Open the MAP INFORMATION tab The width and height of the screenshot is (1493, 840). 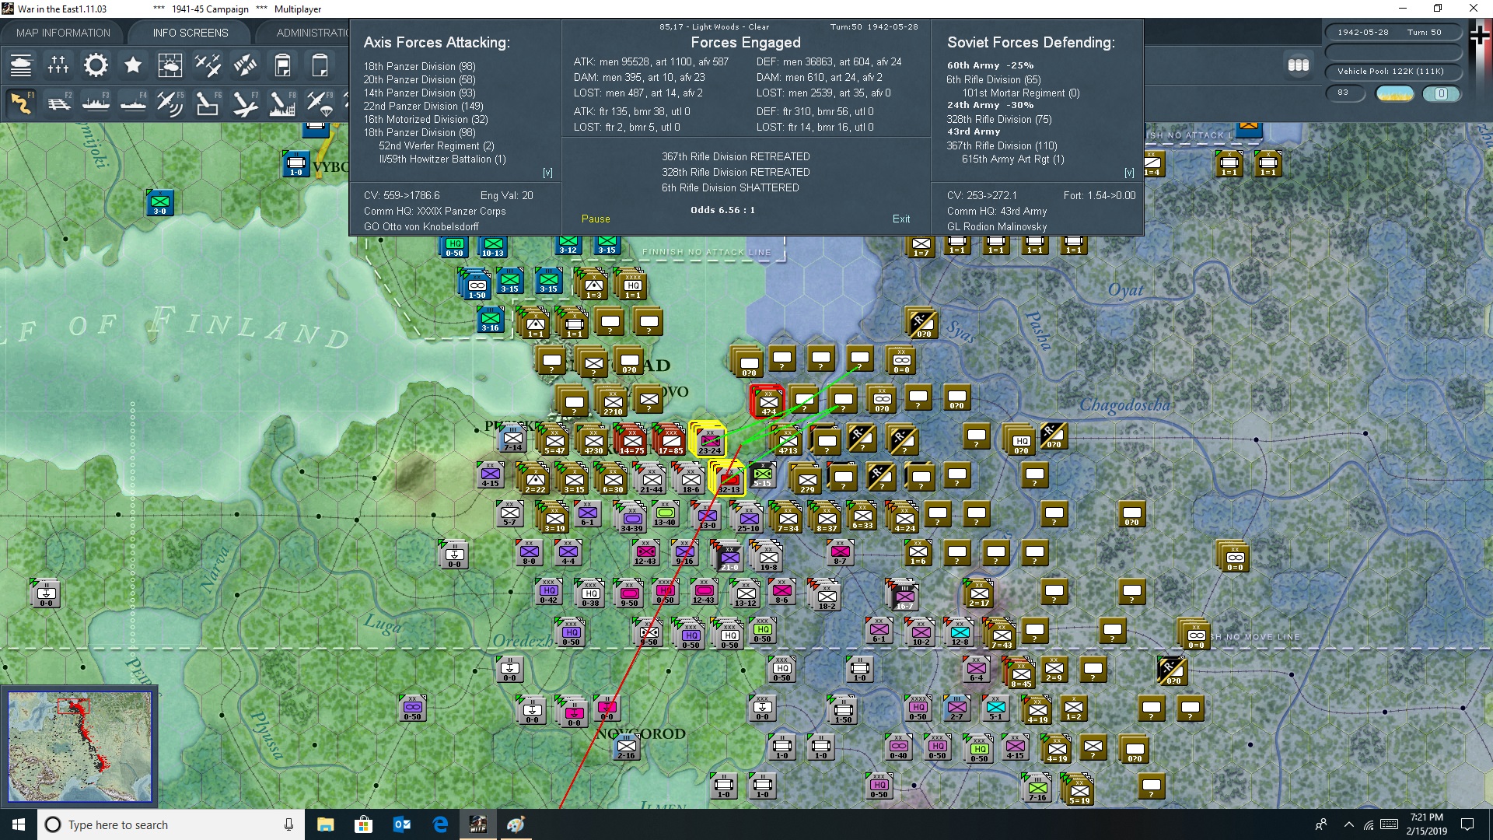pyautogui.click(x=63, y=33)
